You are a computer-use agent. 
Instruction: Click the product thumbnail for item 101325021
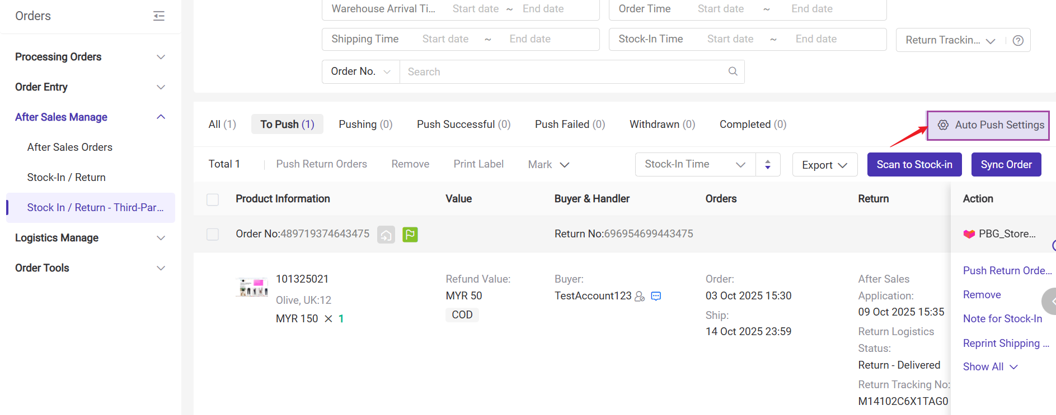point(252,287)
